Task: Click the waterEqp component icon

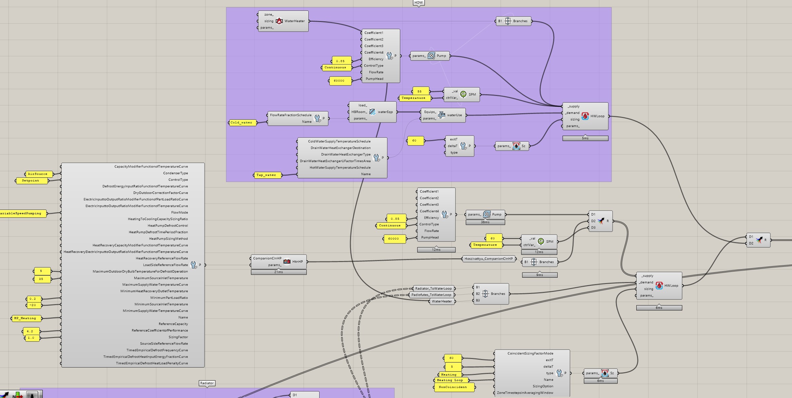Action: [x=372, y=112]
